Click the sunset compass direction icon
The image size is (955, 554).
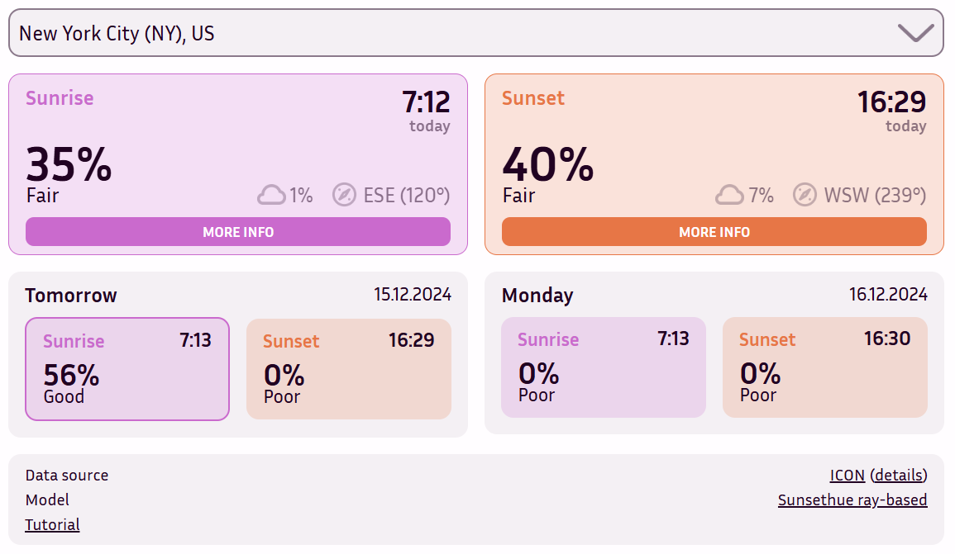[805, 195]
